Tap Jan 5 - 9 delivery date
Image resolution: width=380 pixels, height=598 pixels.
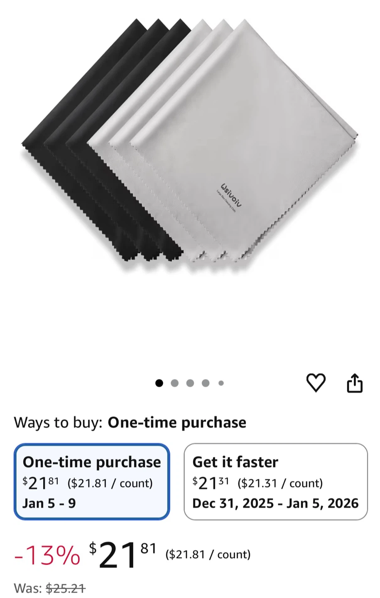point(49,503)
